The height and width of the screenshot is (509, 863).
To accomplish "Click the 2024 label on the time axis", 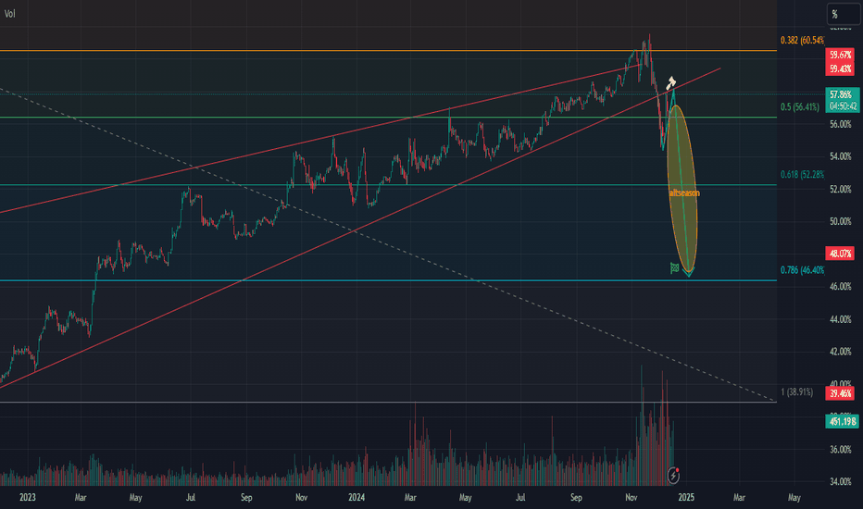I will (x=356, y=498).
